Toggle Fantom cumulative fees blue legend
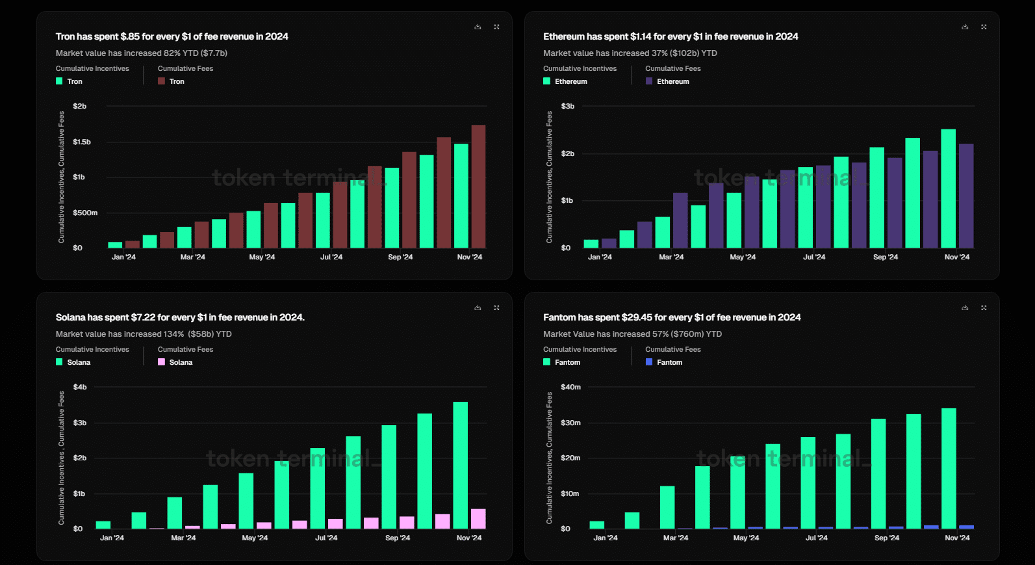The height and width of the screenshot is (565, 1035). point(664,362)
